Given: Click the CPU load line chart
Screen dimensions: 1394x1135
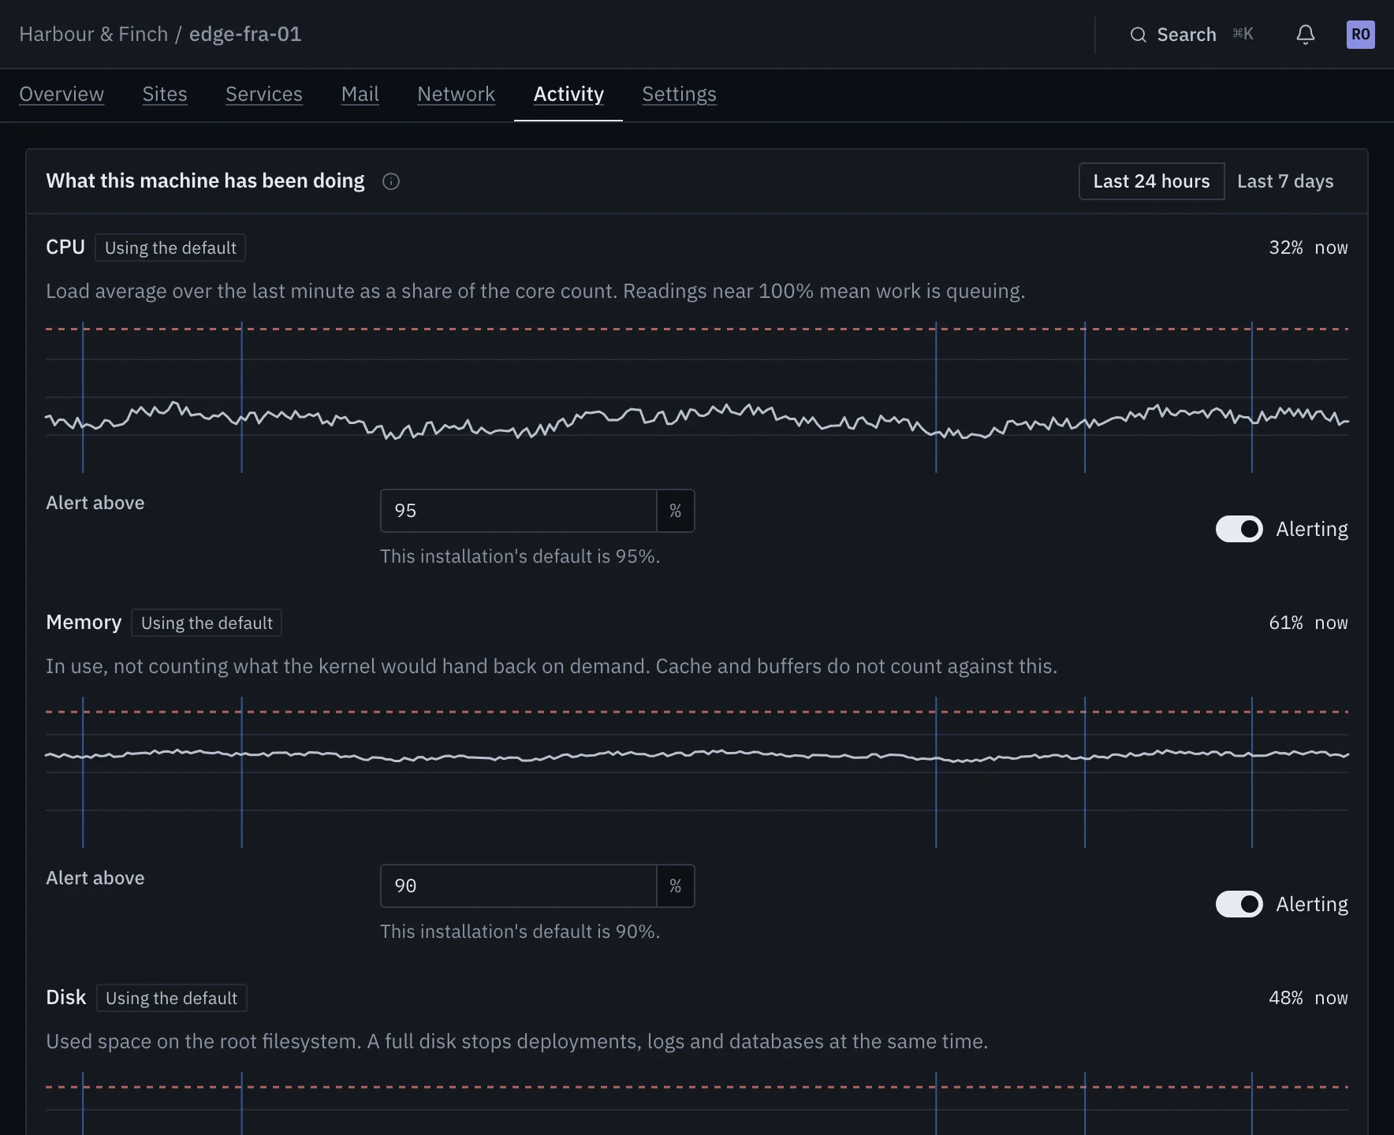Looking at the screenshot, I should pos(697,397).
